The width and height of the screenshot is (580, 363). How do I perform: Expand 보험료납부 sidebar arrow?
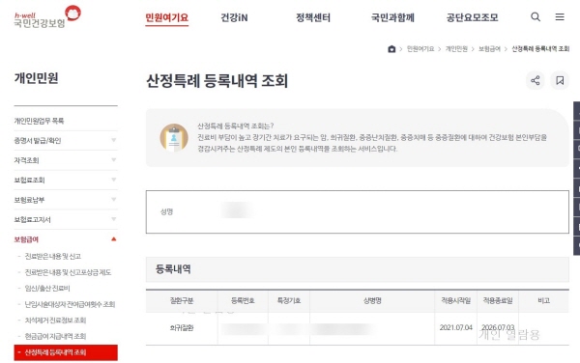tap(113, 200)
